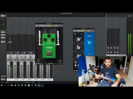Click the webcam video overlay

point(106,71)
